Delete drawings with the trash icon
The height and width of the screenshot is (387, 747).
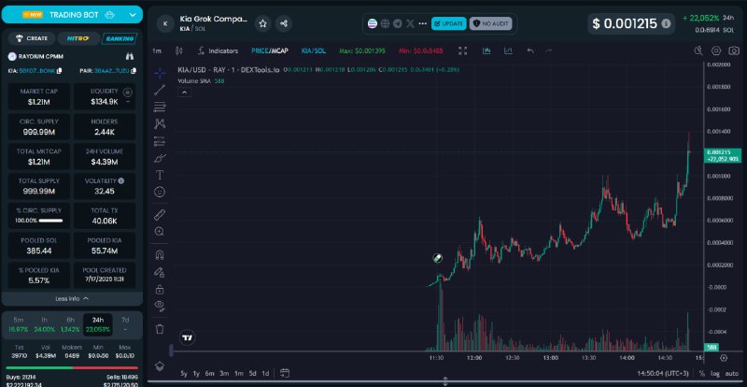coord(160,329)
